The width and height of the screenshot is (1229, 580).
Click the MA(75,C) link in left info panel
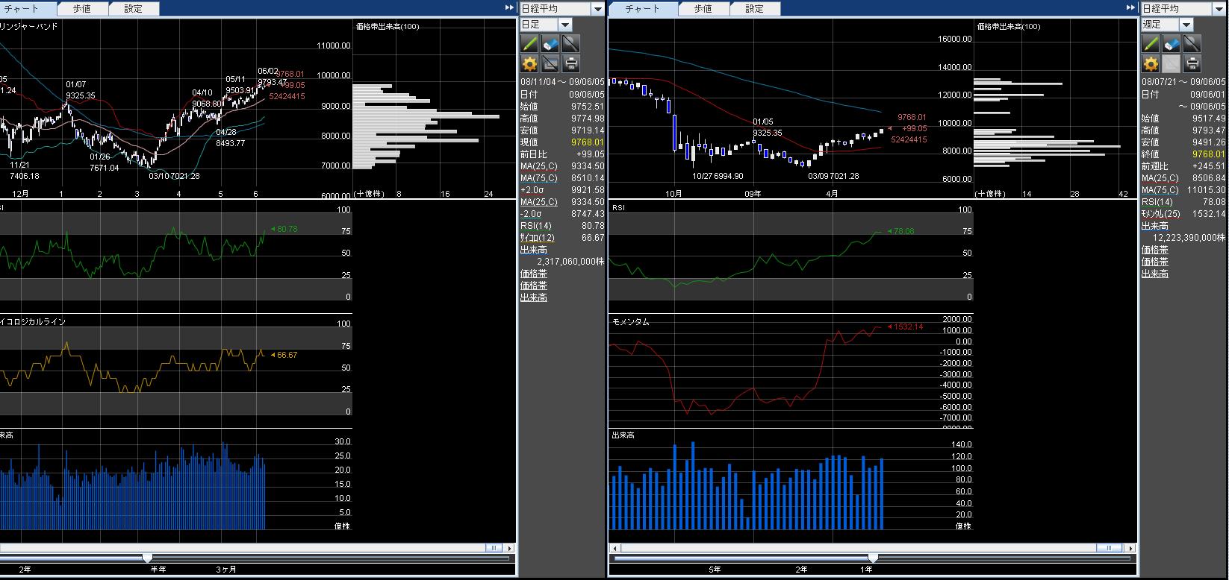pos(538,178)
